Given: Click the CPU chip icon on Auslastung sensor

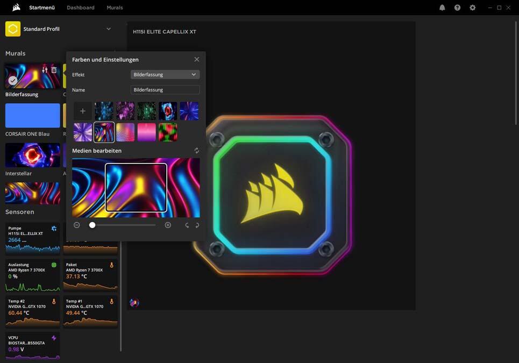Looking at the screenshot, I should 54,265.
